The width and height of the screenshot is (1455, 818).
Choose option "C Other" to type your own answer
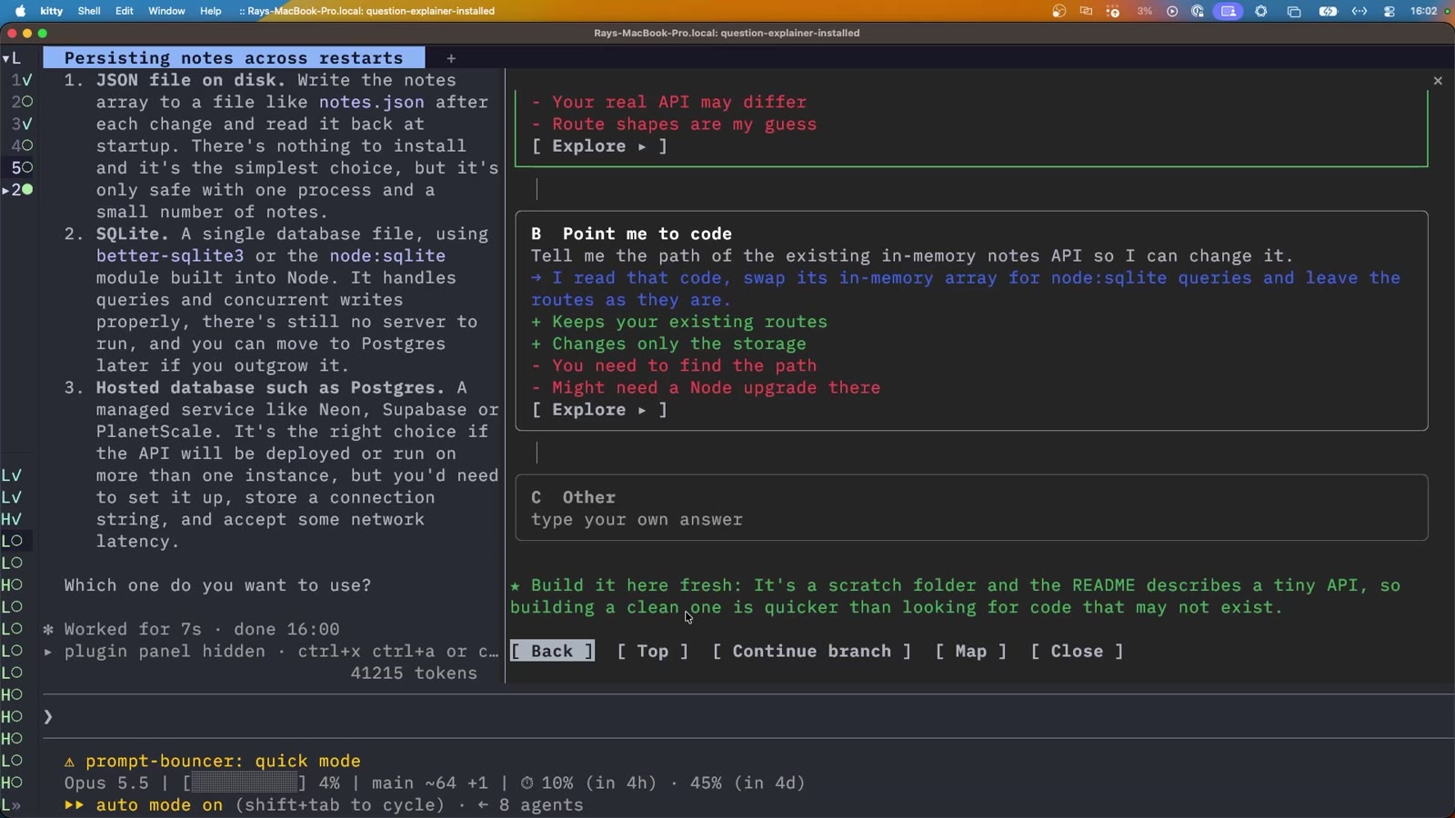click(971, 508)
